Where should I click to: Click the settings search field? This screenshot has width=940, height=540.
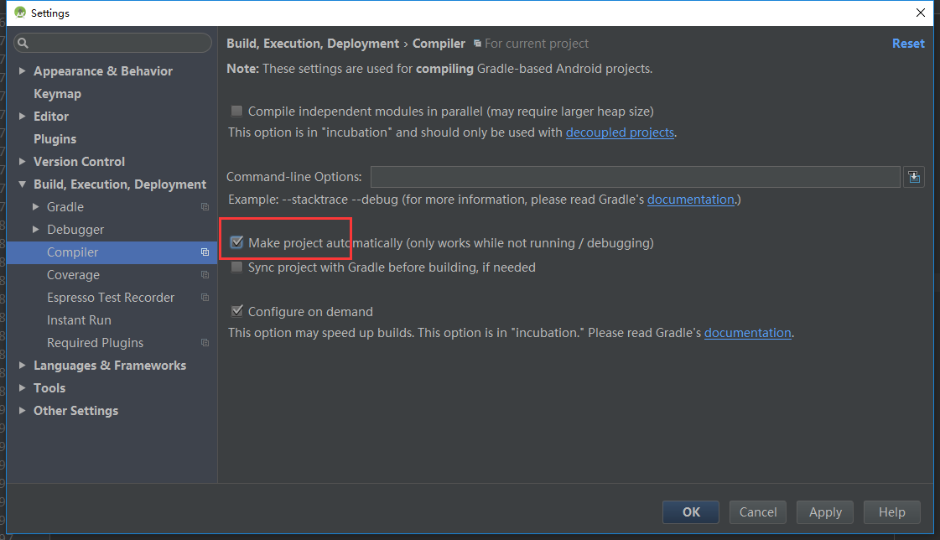pyautogui.click(x=112, y=43)
